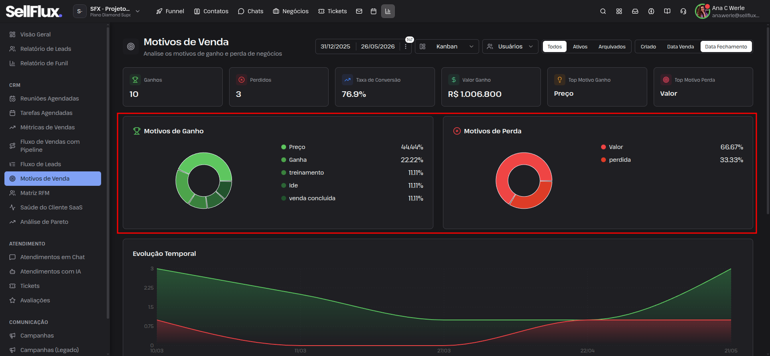
Task: Open the Usuários dropdown
Action: click(510, 46)
